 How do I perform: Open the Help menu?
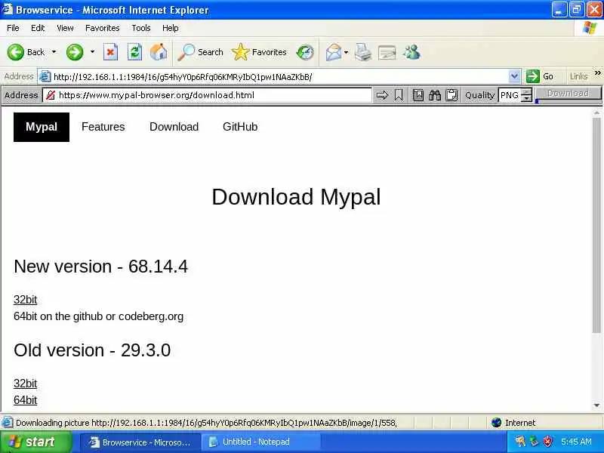tap(171, 28)
